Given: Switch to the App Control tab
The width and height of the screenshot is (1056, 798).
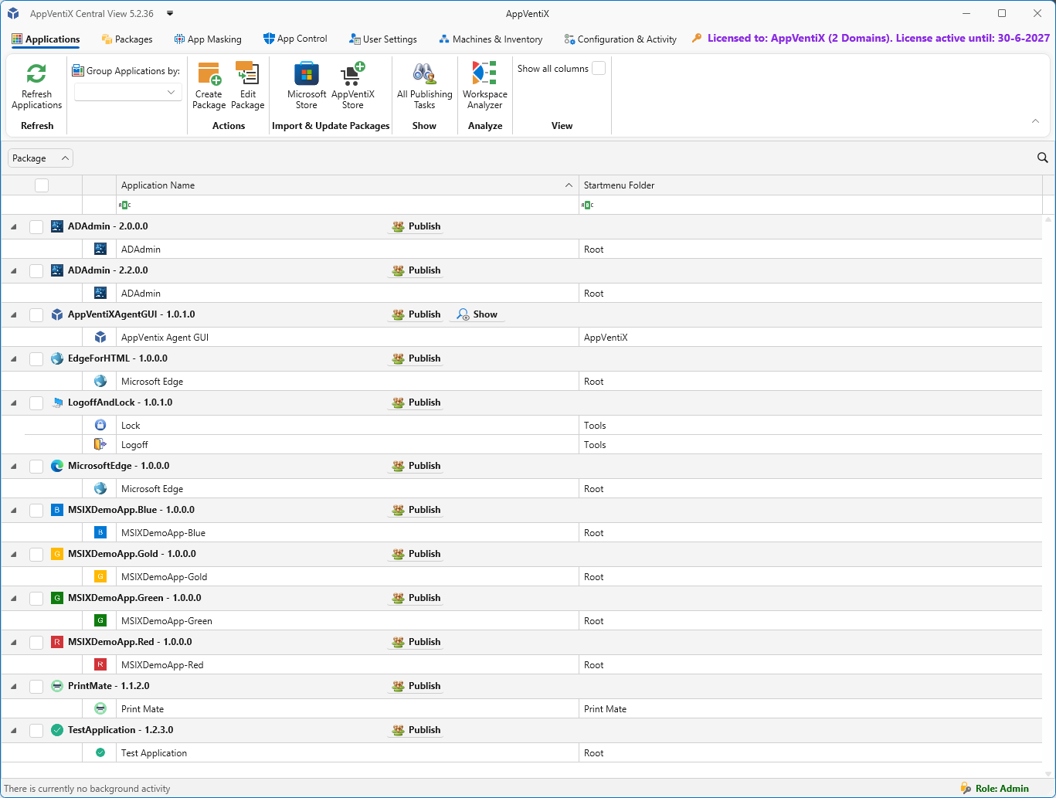Looking at the screenshot, I should click(x=295, y=39).
